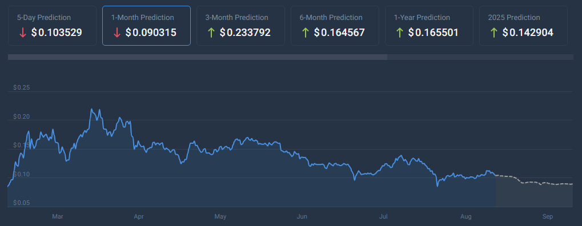Click the horizontal scrollbar thumb under the cards

[x=198, y=57]
